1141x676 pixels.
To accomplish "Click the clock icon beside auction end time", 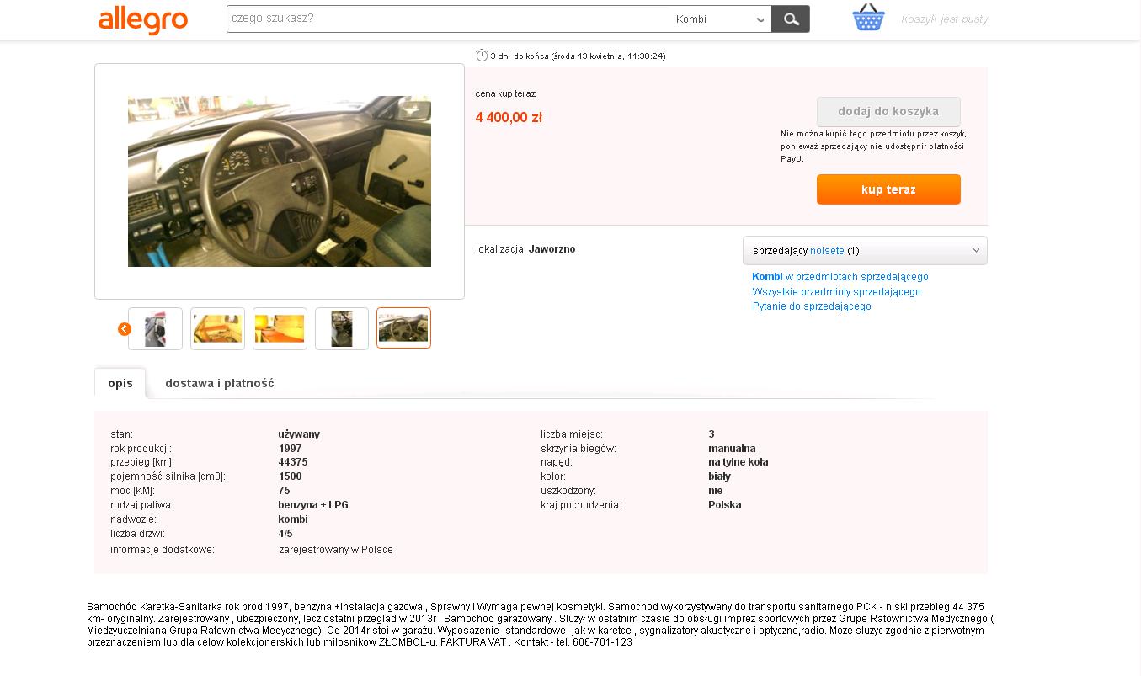I will [482, 56].
